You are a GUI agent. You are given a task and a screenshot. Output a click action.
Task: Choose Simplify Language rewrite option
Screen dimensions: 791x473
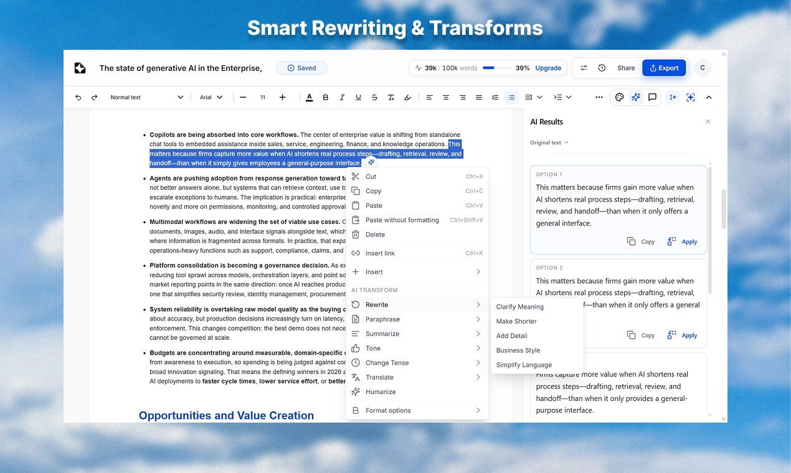[x=537, y=365]
